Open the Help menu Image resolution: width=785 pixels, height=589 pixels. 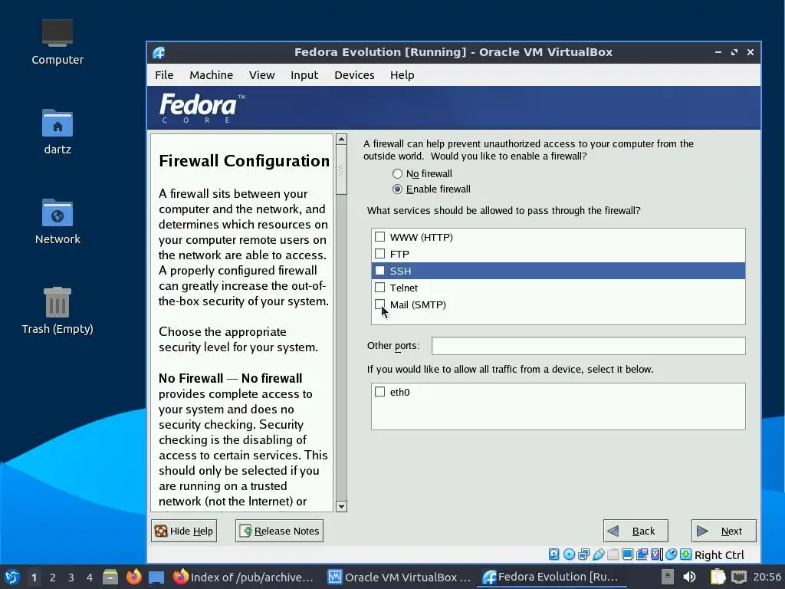point(402,75)
